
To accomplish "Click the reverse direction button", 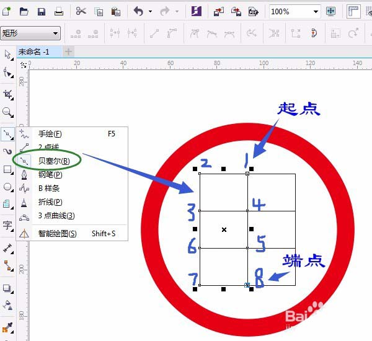I will [252, 33].
